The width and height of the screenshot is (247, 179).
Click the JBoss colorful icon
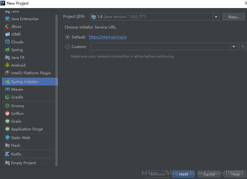[x=7, y=27]
